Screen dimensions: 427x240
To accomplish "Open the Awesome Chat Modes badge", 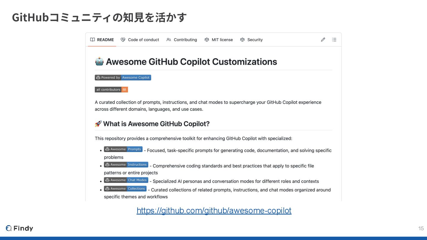I will (x=126, y=180).
